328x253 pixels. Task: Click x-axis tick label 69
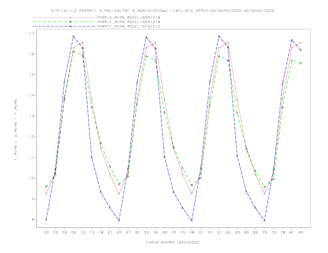tap(256, 232)
